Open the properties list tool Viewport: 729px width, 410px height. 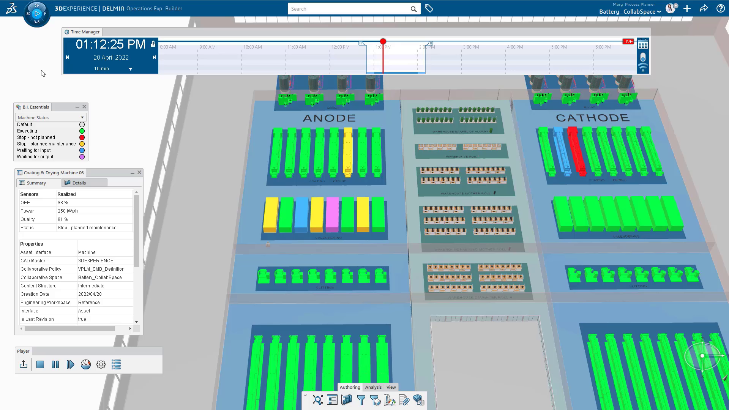[332, 400]
